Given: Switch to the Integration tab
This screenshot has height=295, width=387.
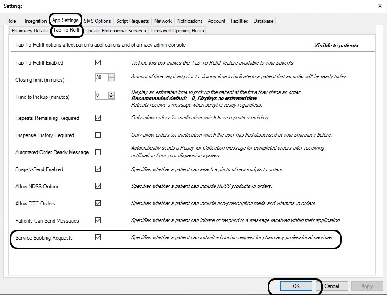Looking at the screenshot, I should pyautogui.click(x=36, y=21).
